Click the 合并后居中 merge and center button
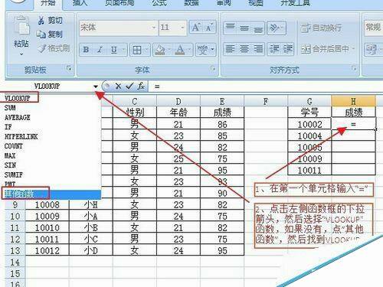The height and width of the screenshot is (287, 383). point(328,48)
